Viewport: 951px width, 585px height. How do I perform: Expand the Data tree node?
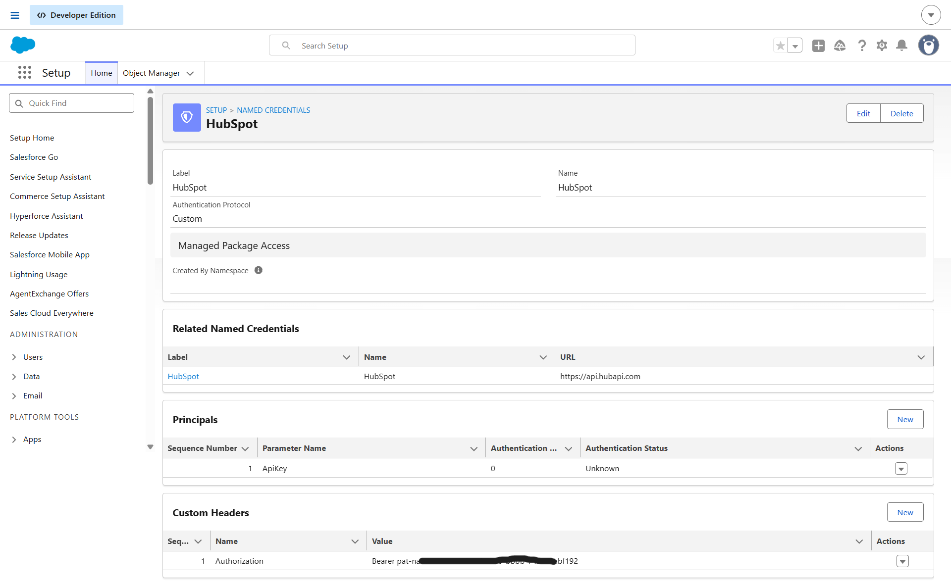tap(14, 377)
